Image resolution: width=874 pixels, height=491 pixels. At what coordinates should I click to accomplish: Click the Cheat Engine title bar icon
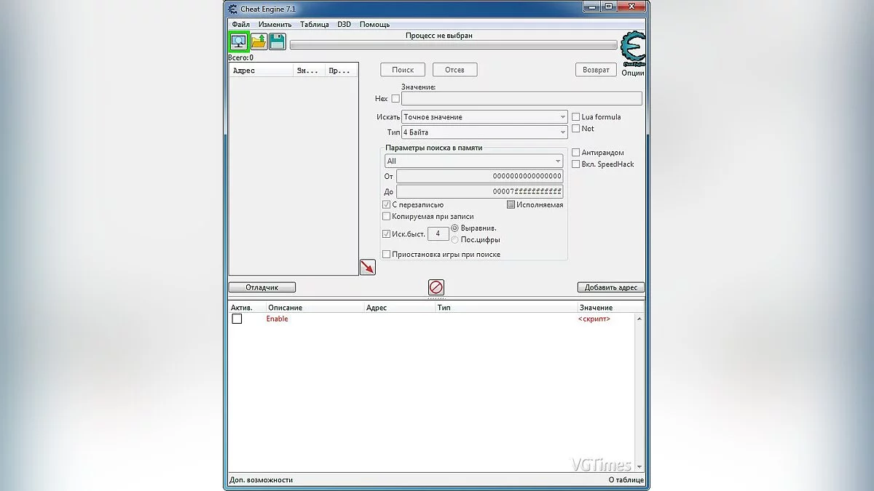[232, 9]
